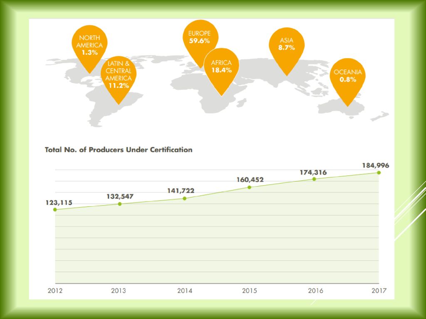Click the value label 174,316
This screenshot has height=319, width=426.
tap(313, 172)
